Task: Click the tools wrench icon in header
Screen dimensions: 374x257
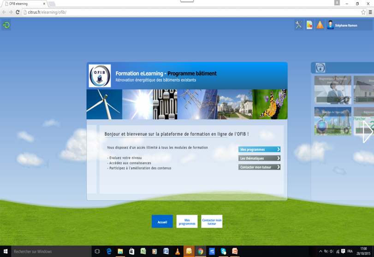Action: pyautogui.click(x=299, y=25)
